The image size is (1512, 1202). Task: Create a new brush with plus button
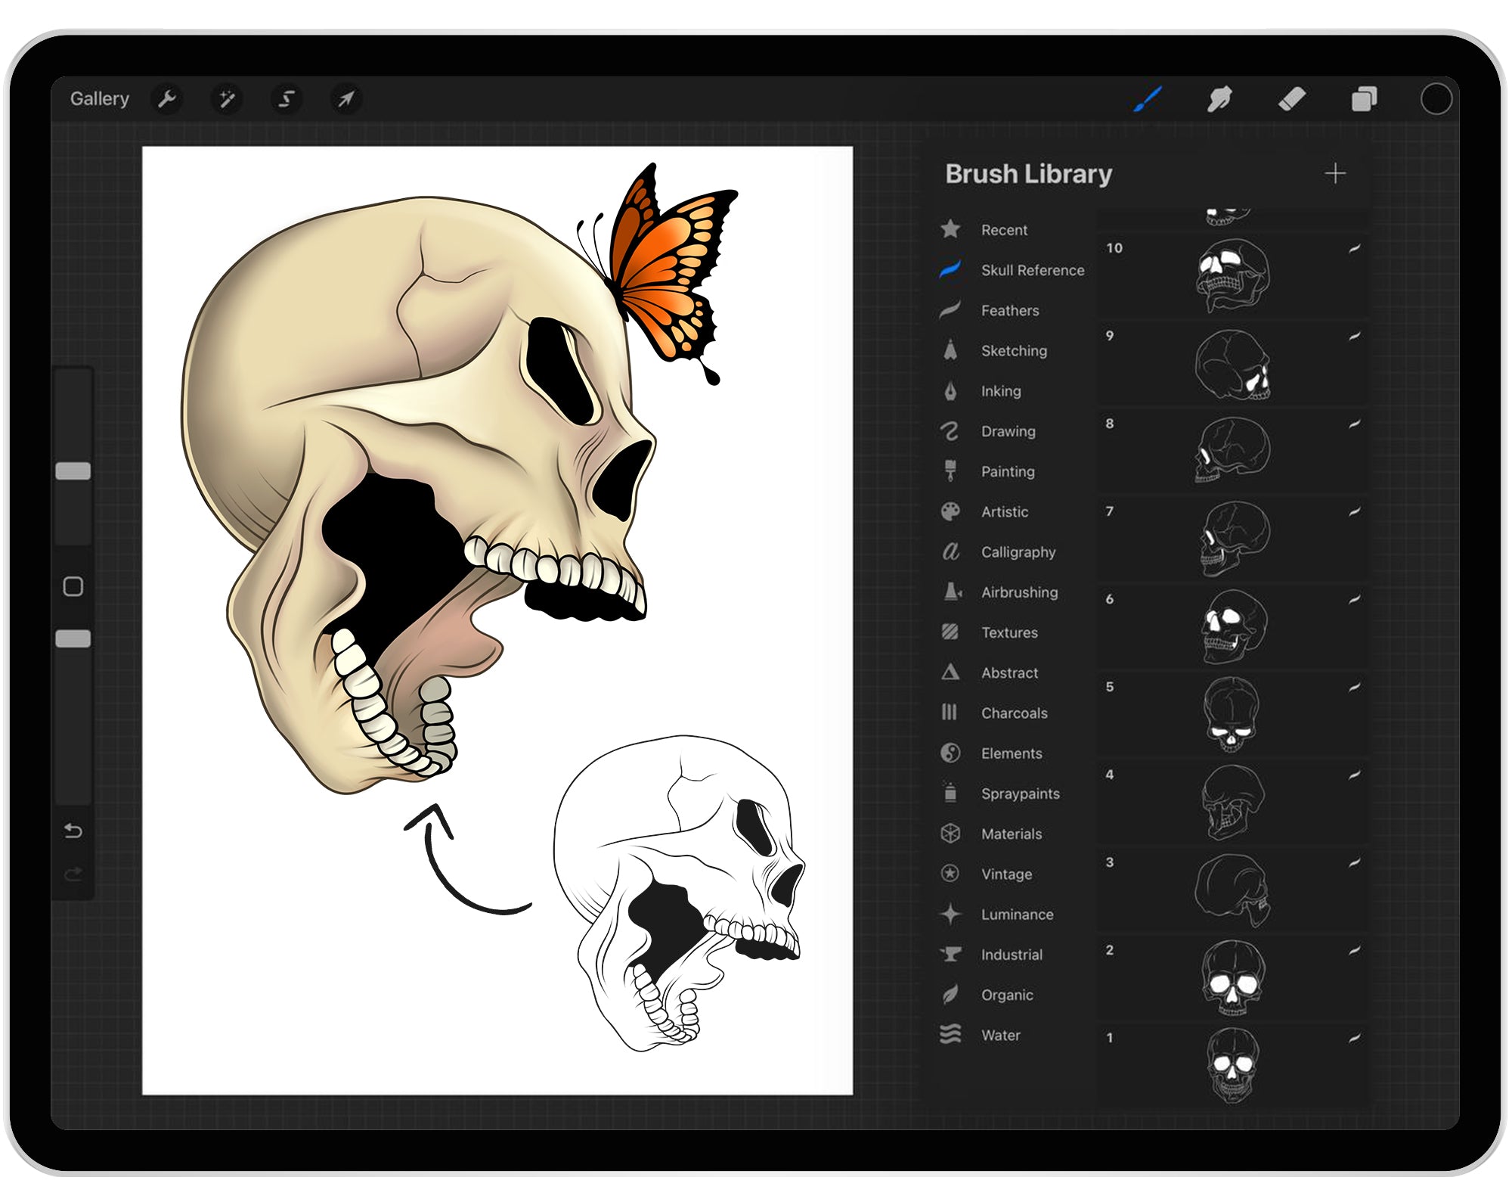click(x=1335, y=174)
